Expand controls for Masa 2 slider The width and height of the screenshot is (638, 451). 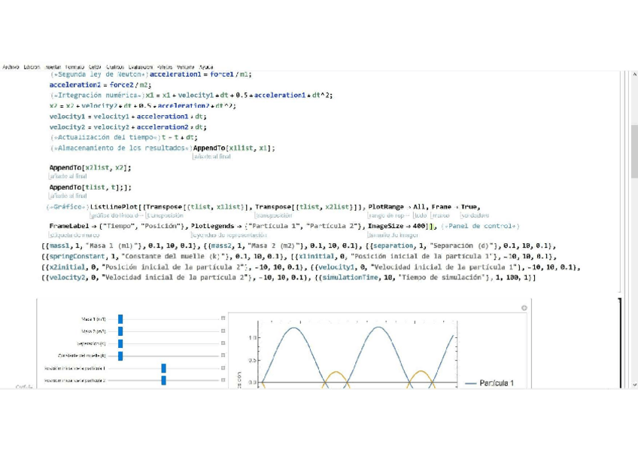tap(223, 331)
